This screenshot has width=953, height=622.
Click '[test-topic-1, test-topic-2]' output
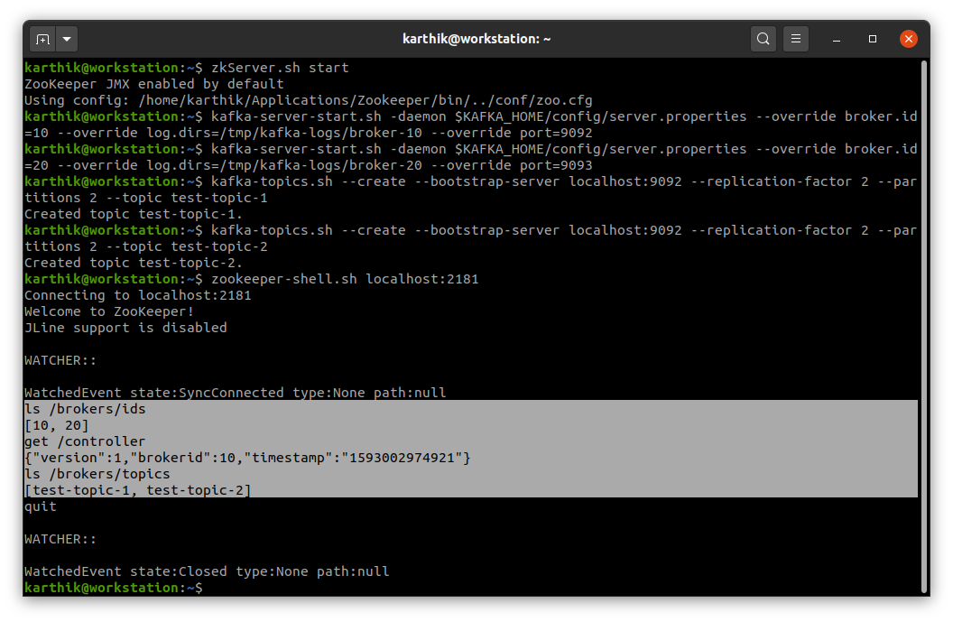[138, 490]
